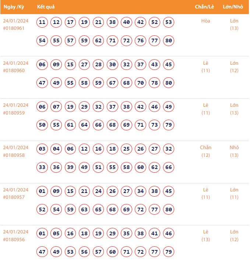Open the #0180956 draw entry

(14, 239)
